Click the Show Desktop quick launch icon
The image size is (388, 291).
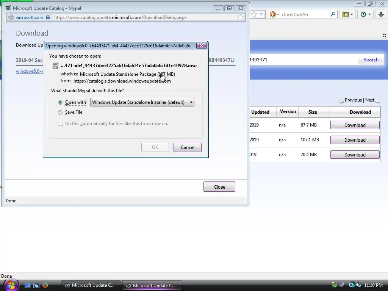[x=27, y=285]
